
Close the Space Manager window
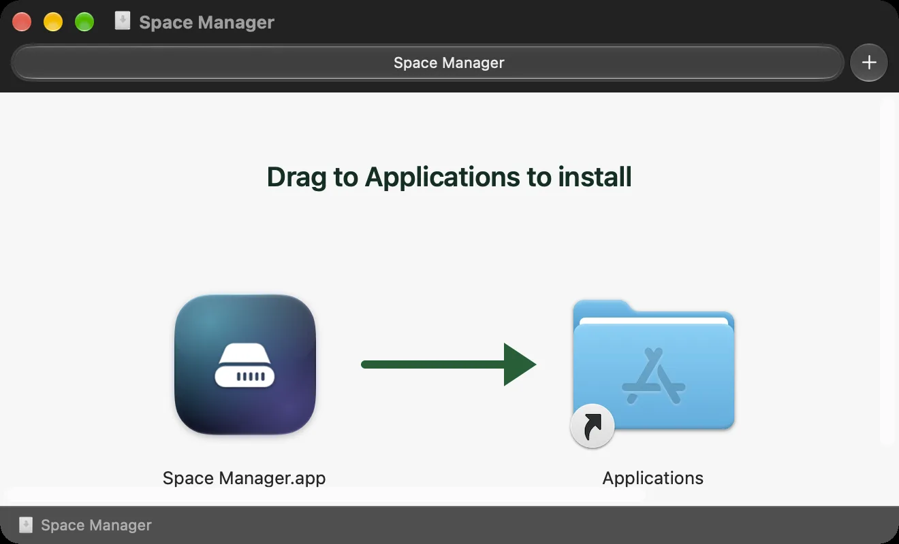22,22
